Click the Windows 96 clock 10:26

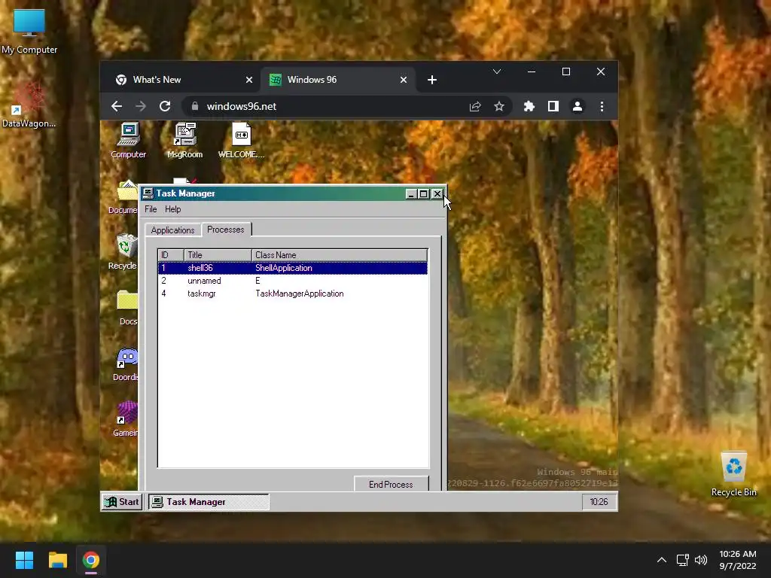(599, 502)
